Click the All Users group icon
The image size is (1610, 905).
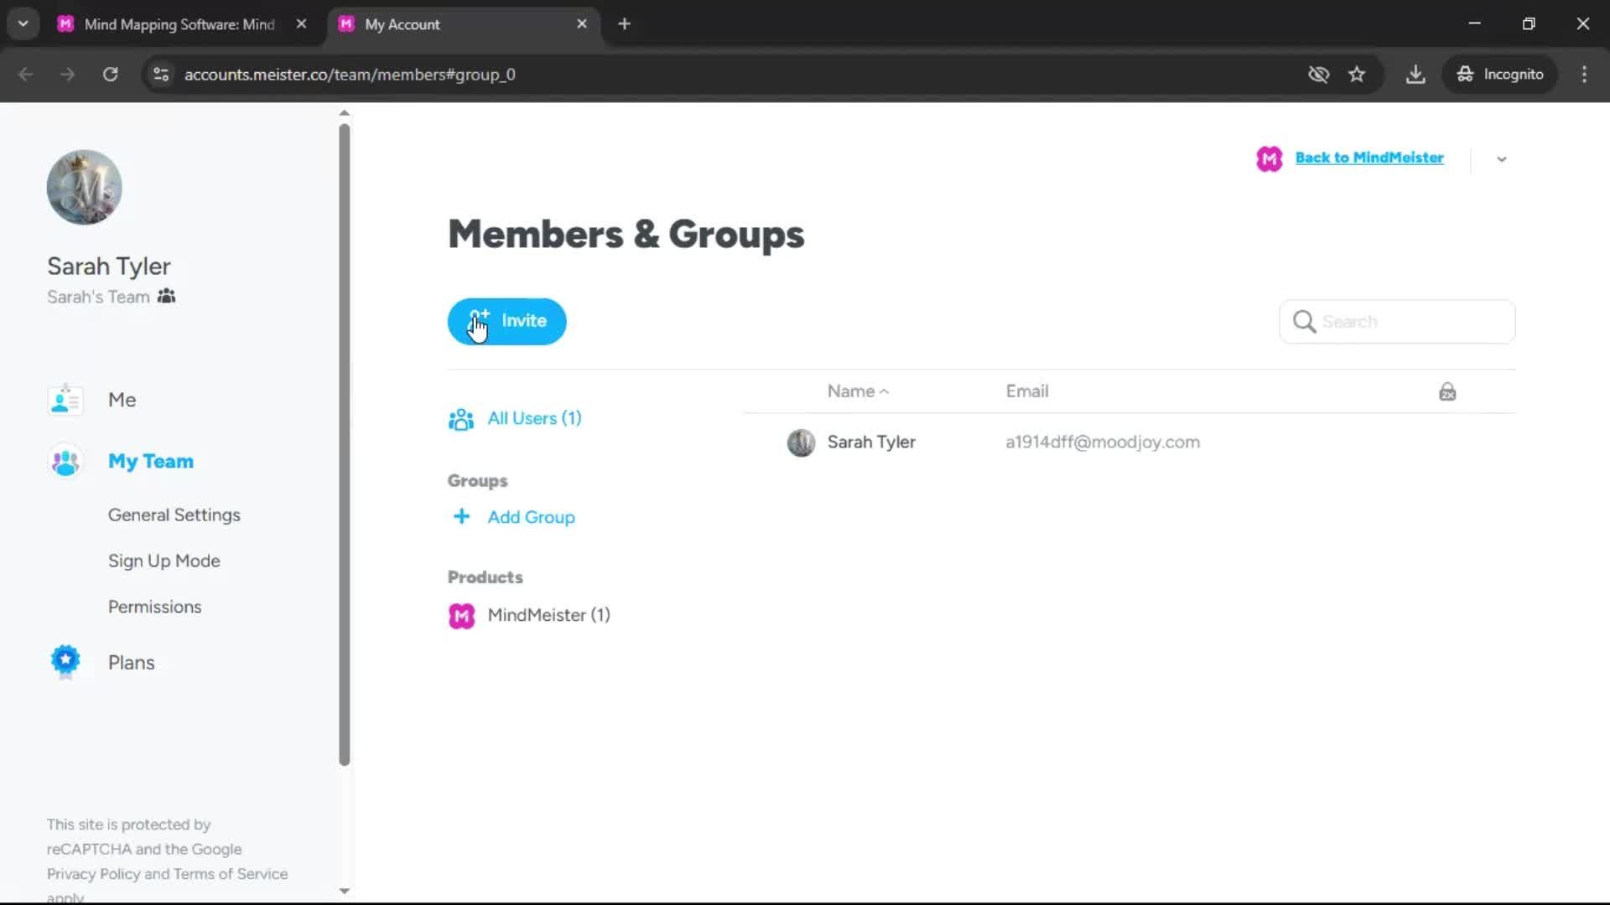tap(461, 419)
